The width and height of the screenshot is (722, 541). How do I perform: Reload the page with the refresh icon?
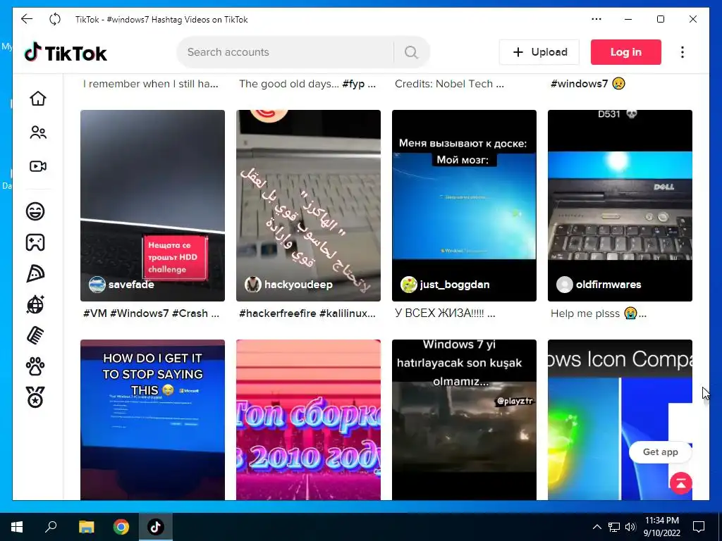pos(55,19)
